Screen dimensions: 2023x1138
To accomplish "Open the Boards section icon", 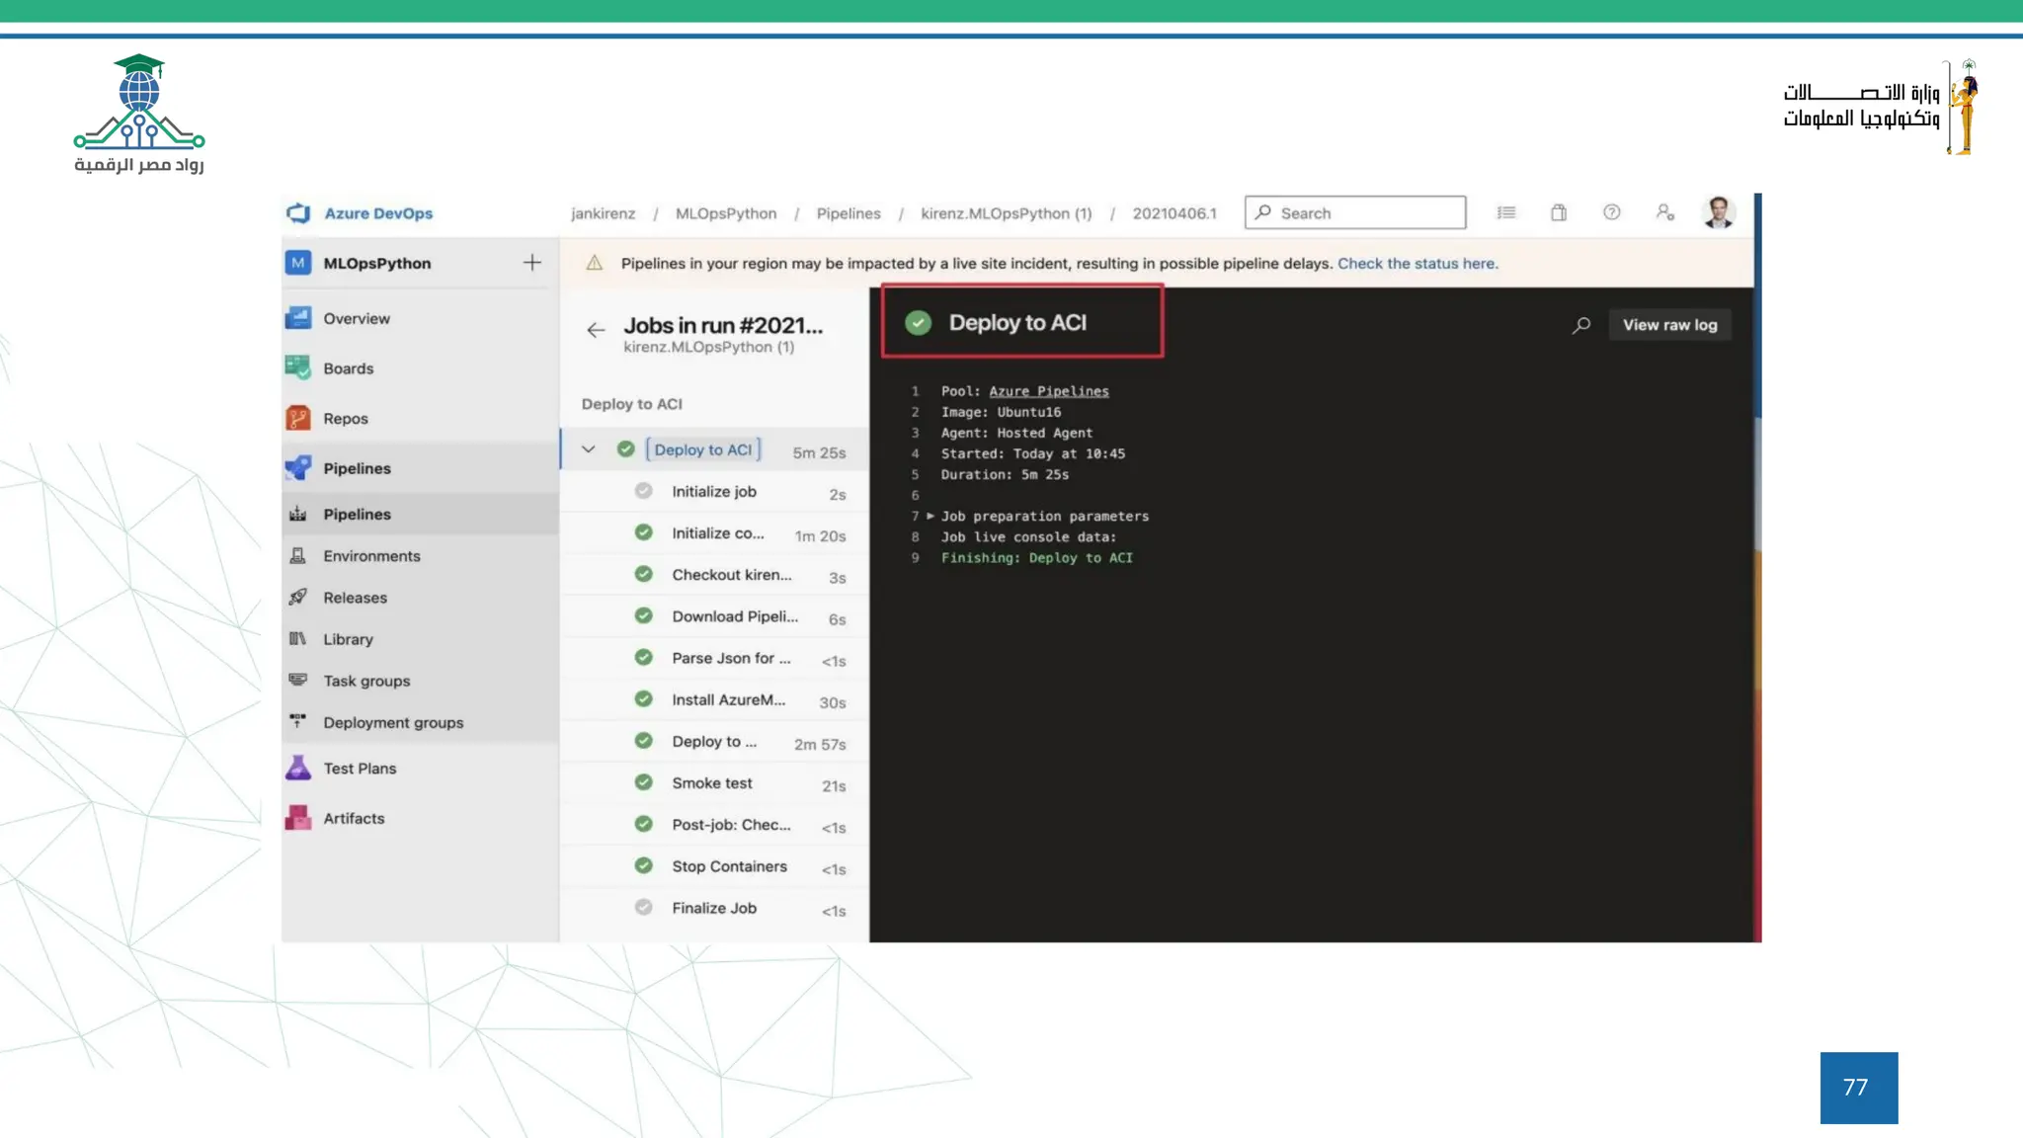I will click(298, 367).
